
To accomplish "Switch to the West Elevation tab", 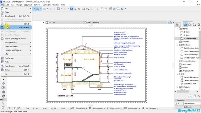I will click(x=91, y=22).
